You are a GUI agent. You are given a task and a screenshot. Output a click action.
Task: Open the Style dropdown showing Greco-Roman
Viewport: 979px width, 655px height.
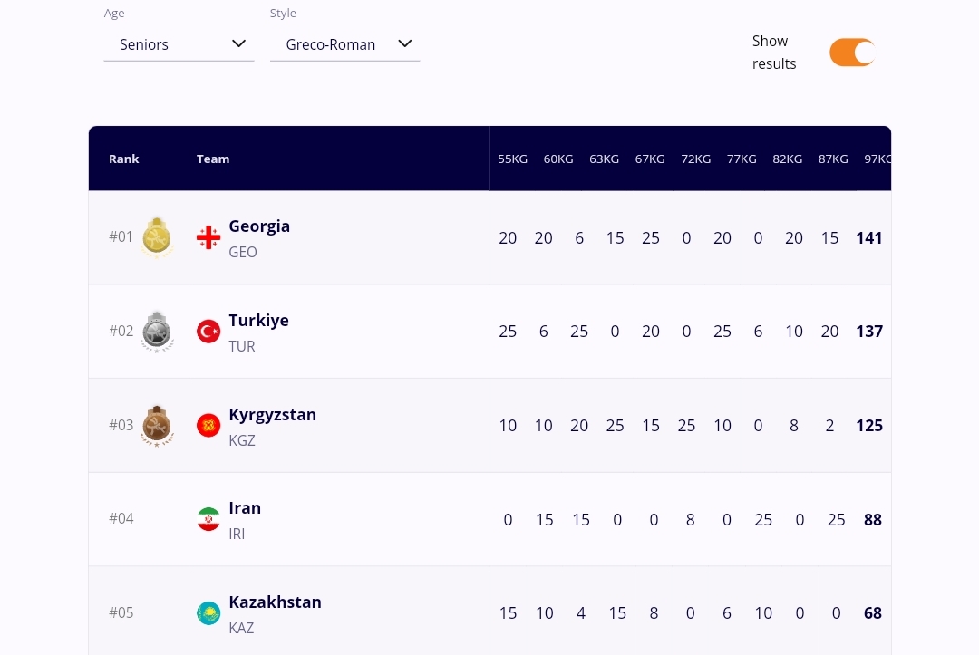pyautogui.click(x=344, y=44)
